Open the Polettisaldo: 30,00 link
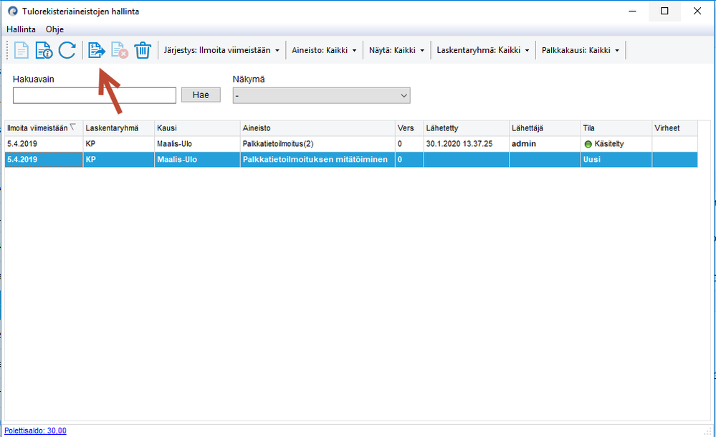This screenshot has height=437, width=716. (x=35, y=431)
